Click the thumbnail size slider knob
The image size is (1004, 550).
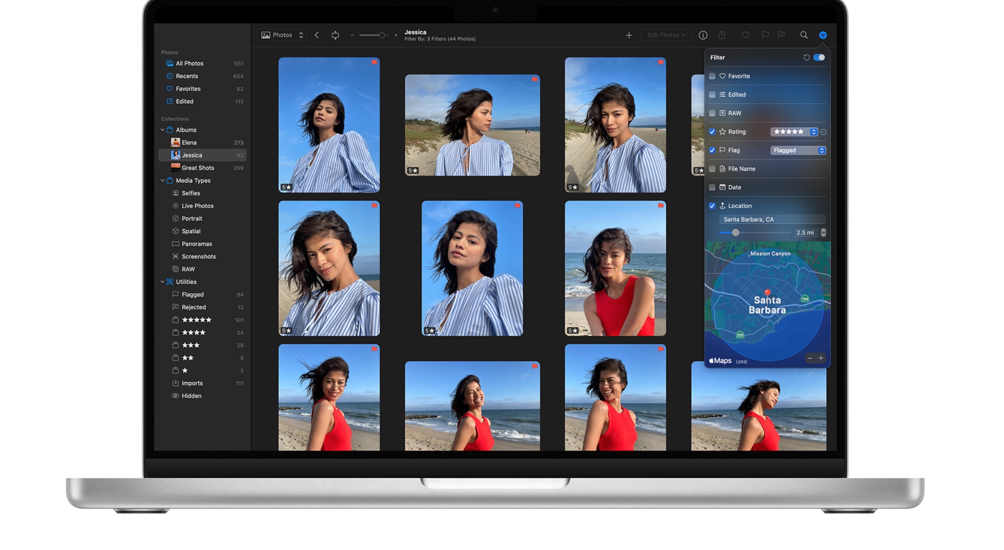382,35
